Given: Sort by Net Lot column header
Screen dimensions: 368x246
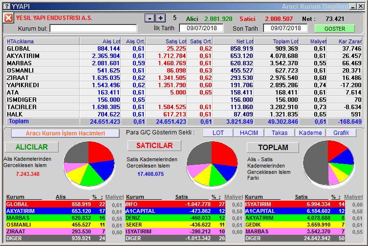Looking at the screenshot, I should 233,41.
